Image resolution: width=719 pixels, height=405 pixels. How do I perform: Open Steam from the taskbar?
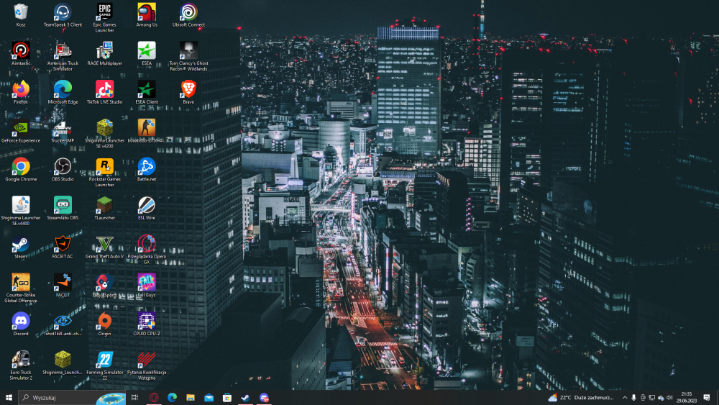coord(245,398)
